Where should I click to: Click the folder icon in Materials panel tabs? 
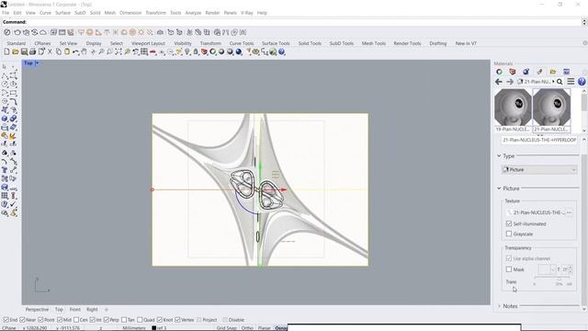[553, 72]
